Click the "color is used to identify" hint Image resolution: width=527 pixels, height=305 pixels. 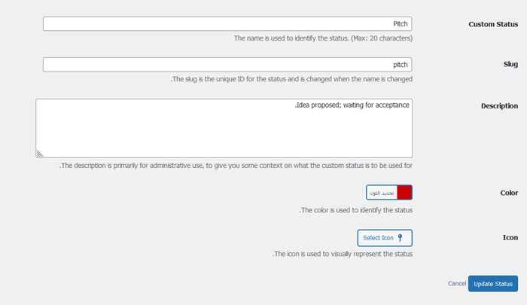355,210
